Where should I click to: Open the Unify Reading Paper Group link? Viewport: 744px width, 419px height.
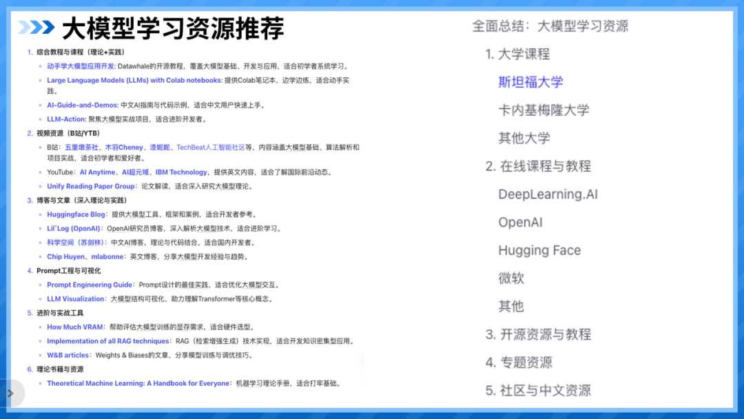point(91,186)
